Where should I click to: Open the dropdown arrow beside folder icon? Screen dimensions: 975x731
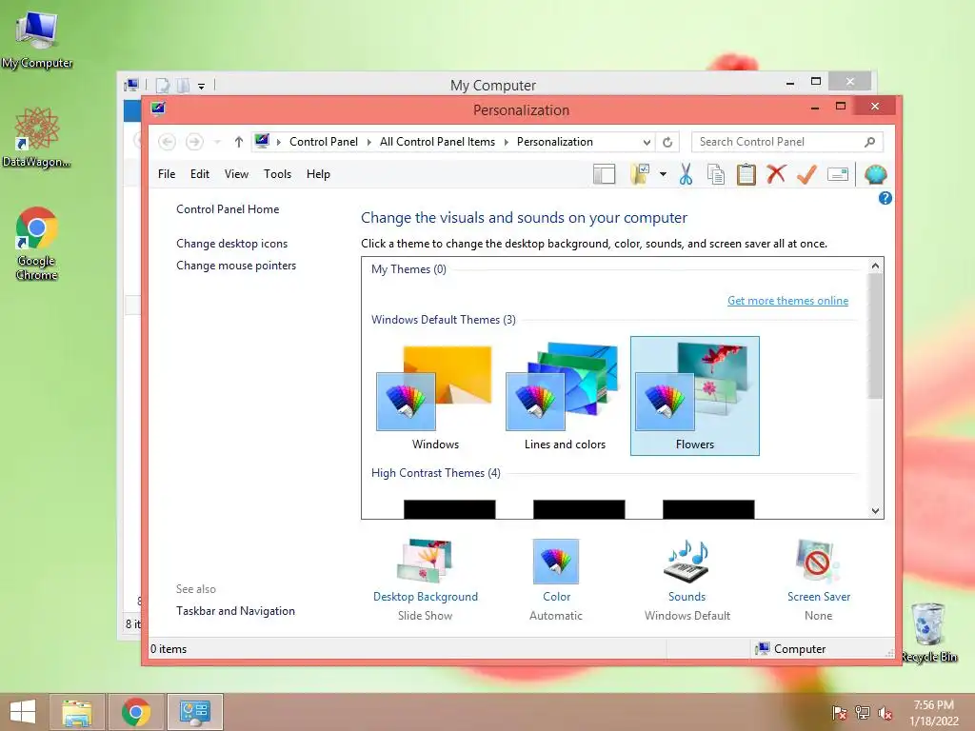pyautogui.click(x=663, y=175)
